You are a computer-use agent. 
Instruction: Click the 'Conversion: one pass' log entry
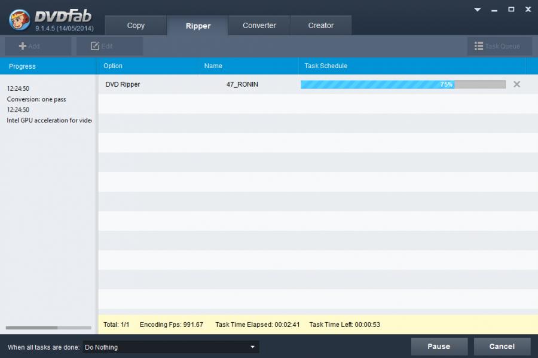point(36,99)
